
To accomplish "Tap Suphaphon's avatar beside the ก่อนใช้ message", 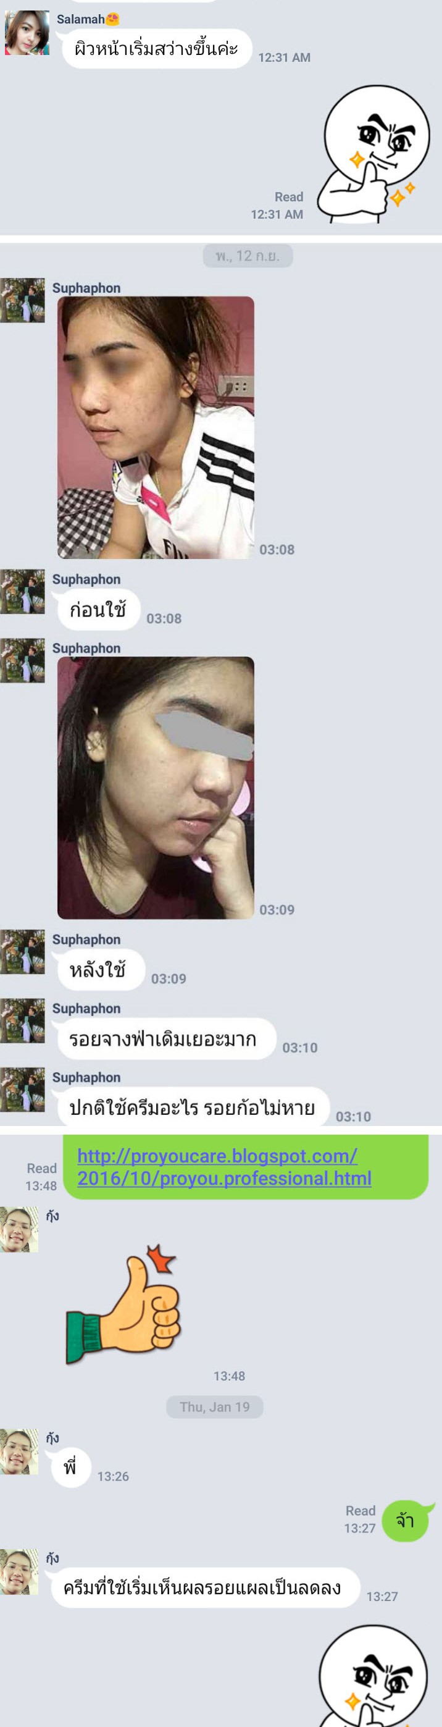I will pos(22,591).
